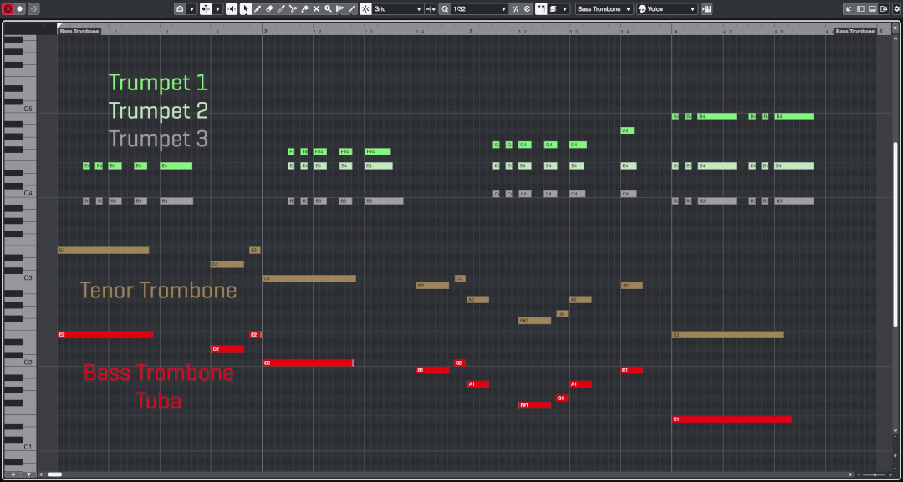
Task: Click bar 2 on the ruler
Action: tap(266, 31)
